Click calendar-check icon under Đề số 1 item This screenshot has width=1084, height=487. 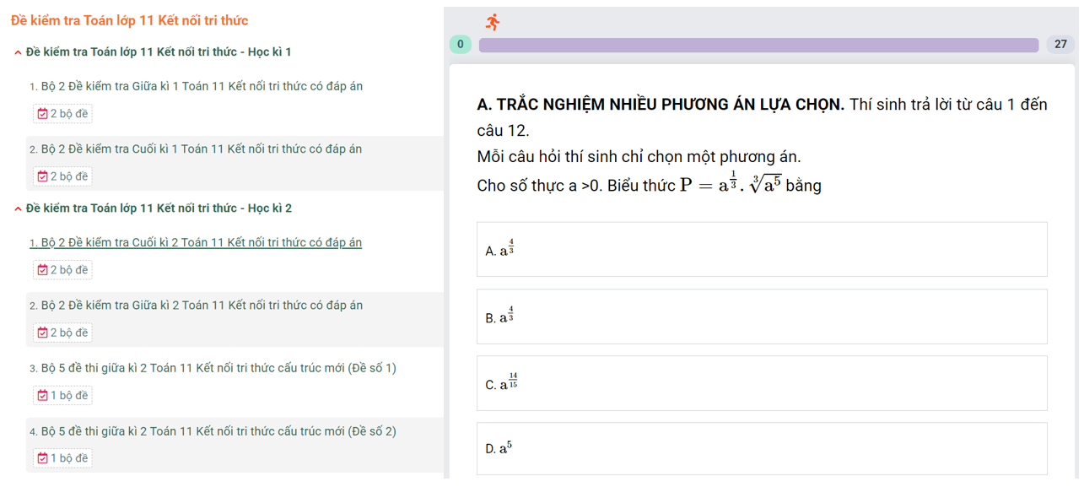(42, 395)
